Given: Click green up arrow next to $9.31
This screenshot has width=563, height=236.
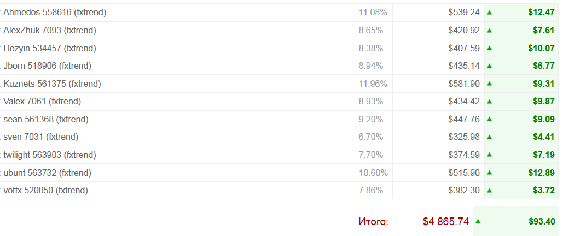Looking at the screenshot, I should pos(489,84).
